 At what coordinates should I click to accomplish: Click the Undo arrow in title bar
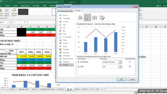point(1,1)
